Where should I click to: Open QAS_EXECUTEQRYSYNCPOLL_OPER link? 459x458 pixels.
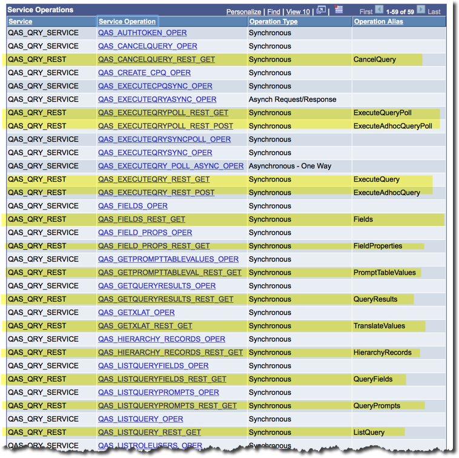coord(164,139)
